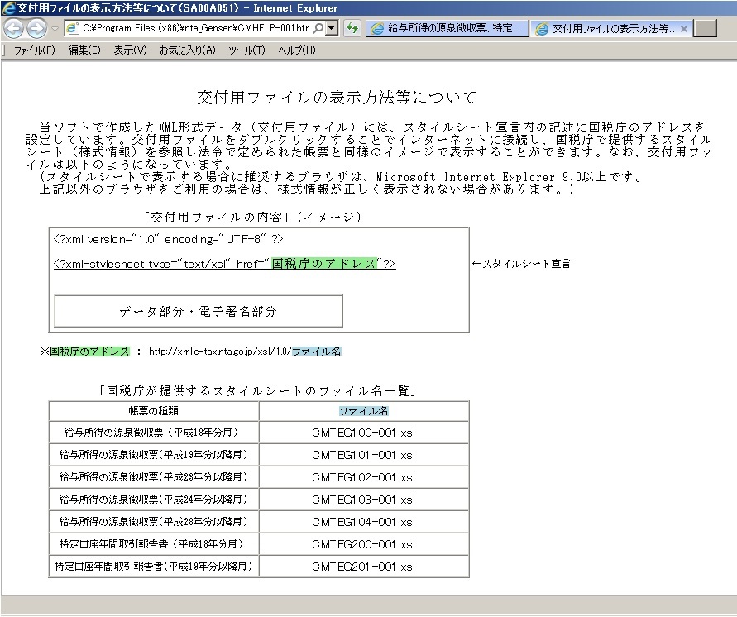Screen dimensions: 737x617
Task: Click the IE page icon in the address bar
Action: pos(73,28)
